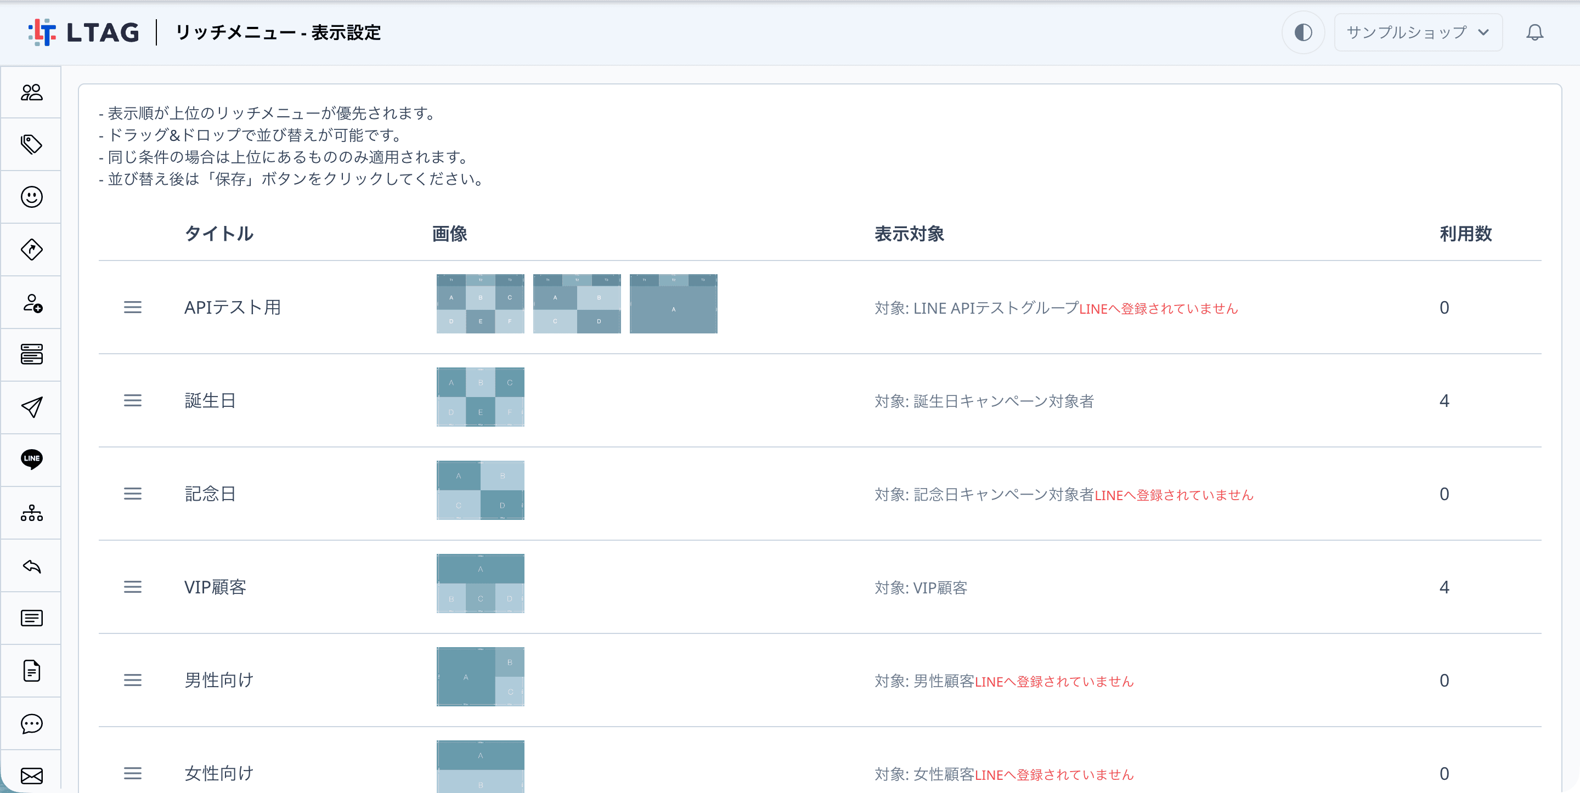Grab drag handle of APIテスト用 row
Image resolution: width=1580 pixels, height=793 pixels.
(x=132, y=307)
